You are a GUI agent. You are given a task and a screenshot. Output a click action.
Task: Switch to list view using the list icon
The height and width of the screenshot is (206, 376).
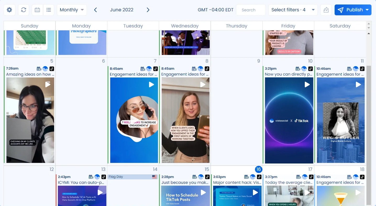coord(49,10)
